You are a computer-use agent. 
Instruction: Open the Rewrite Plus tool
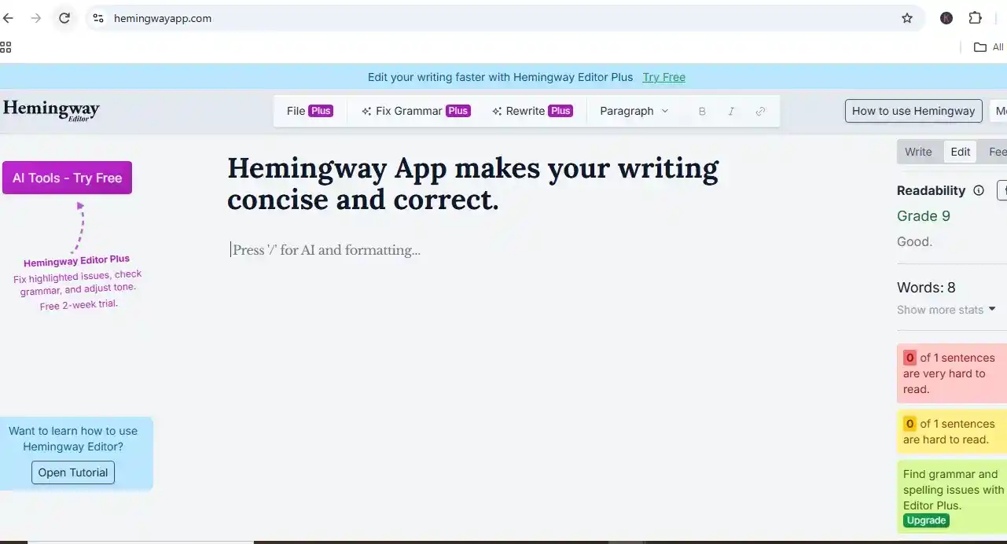(x=532, y=111)
